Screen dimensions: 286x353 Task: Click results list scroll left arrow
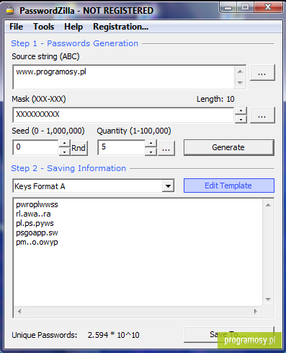click(19, 311)
